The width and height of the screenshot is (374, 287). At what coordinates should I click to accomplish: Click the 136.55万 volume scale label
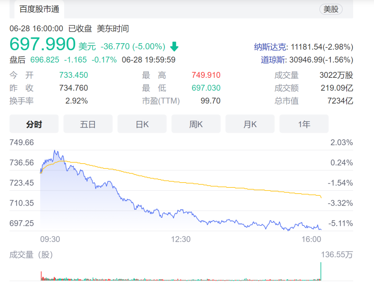(337, 254)
